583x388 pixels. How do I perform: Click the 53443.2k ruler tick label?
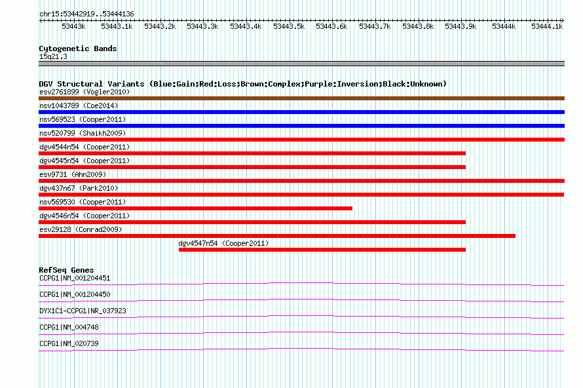[160, 27]
